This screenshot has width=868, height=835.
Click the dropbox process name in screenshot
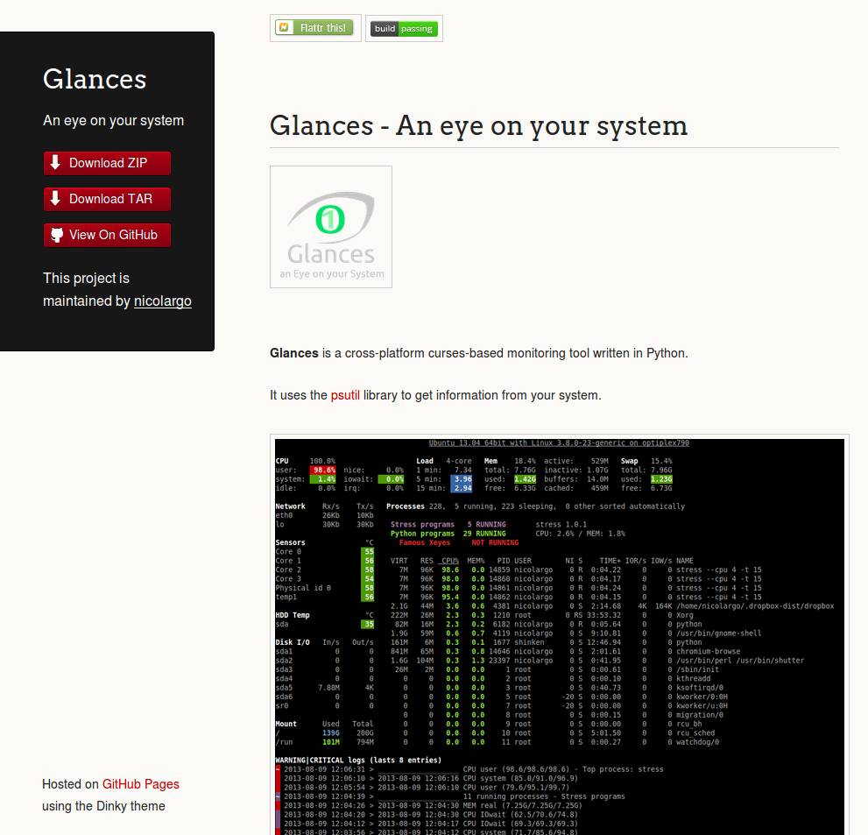(x=755, y=606)
